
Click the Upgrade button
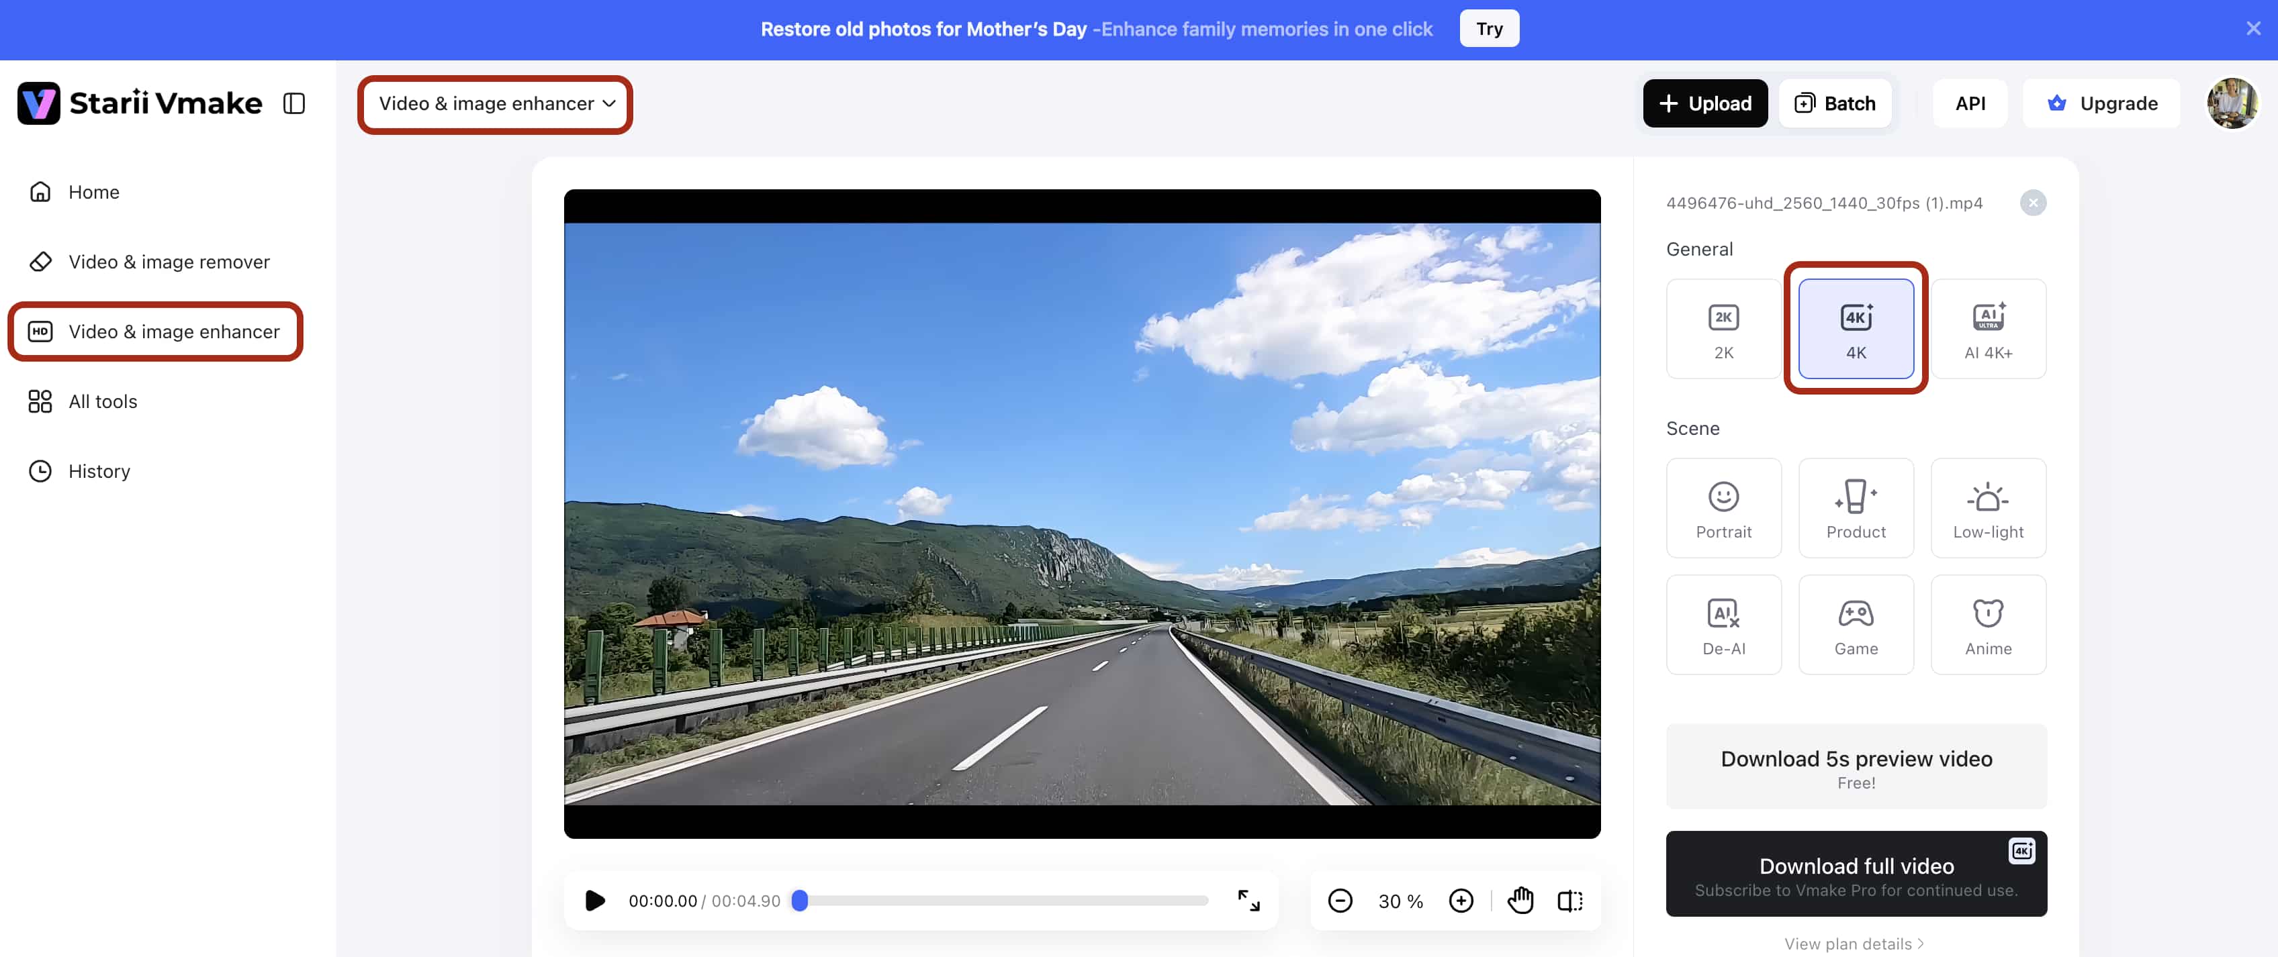pyautogui.click(x=2101, y=103)
